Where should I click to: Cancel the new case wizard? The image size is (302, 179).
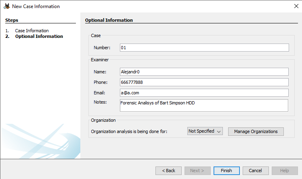click(x=255, y=171)
